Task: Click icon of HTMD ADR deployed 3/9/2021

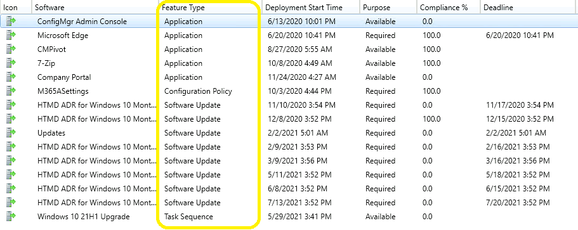Action: (11, 161)
